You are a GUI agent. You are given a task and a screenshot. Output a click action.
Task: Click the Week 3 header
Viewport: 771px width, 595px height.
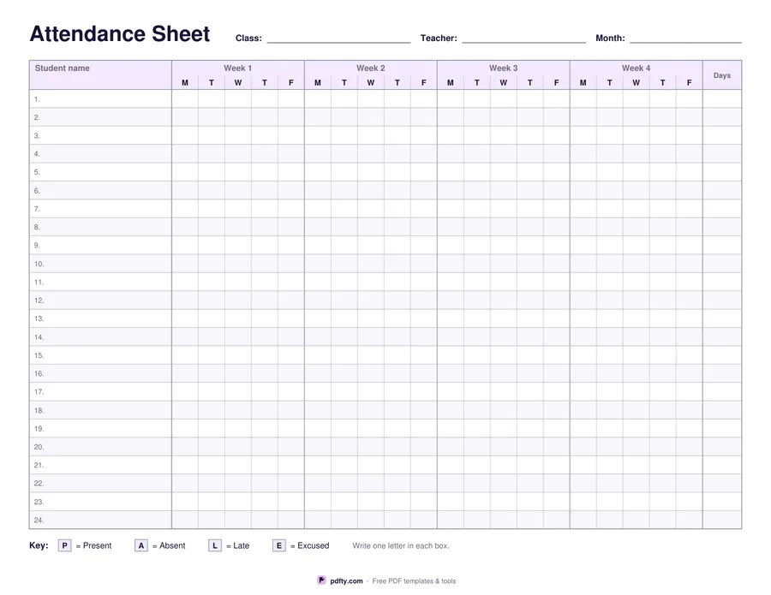click(x=504, y=68)
